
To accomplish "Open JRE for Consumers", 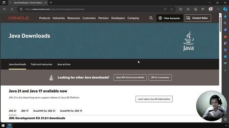I will click(x=160, y=78).
